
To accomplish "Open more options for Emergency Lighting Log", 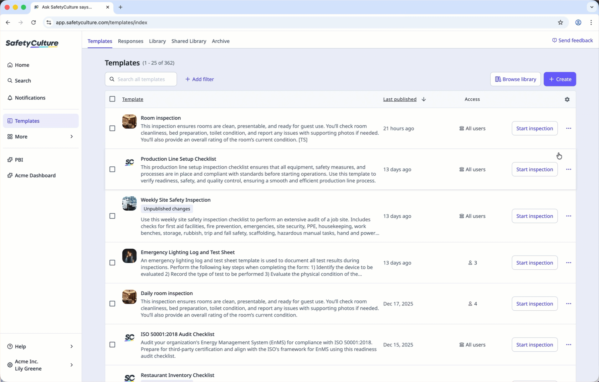I will 569,263.
